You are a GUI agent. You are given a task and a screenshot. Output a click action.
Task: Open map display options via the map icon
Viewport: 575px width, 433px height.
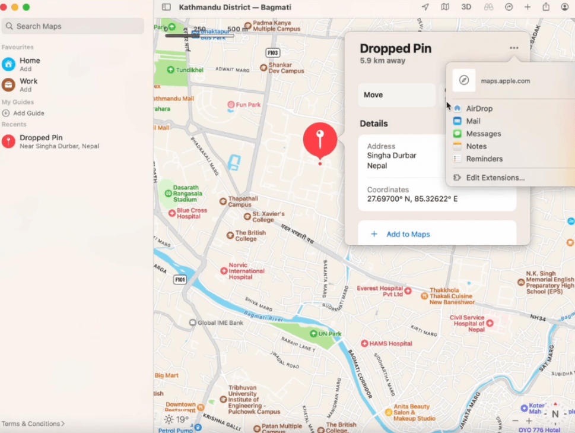[x=445, y=7]
